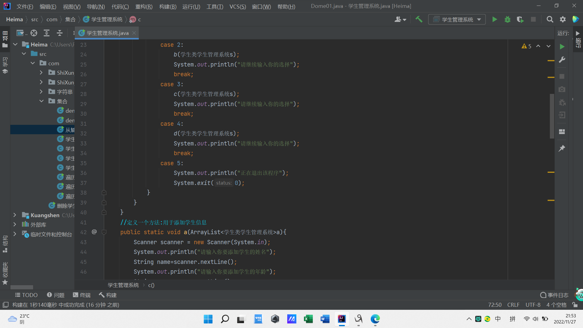Screen dimensions: 583x328
Task: Open the 终端 terminal tool window
Action: point(82,295)
